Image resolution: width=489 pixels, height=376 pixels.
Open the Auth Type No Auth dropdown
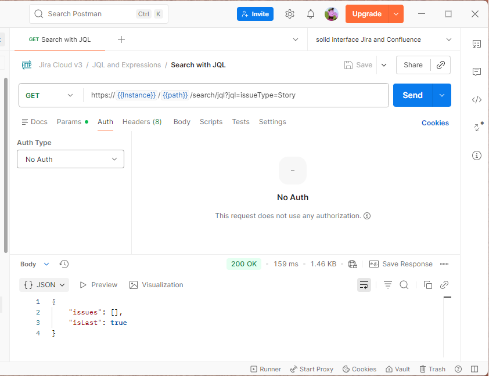coord(70,159)
